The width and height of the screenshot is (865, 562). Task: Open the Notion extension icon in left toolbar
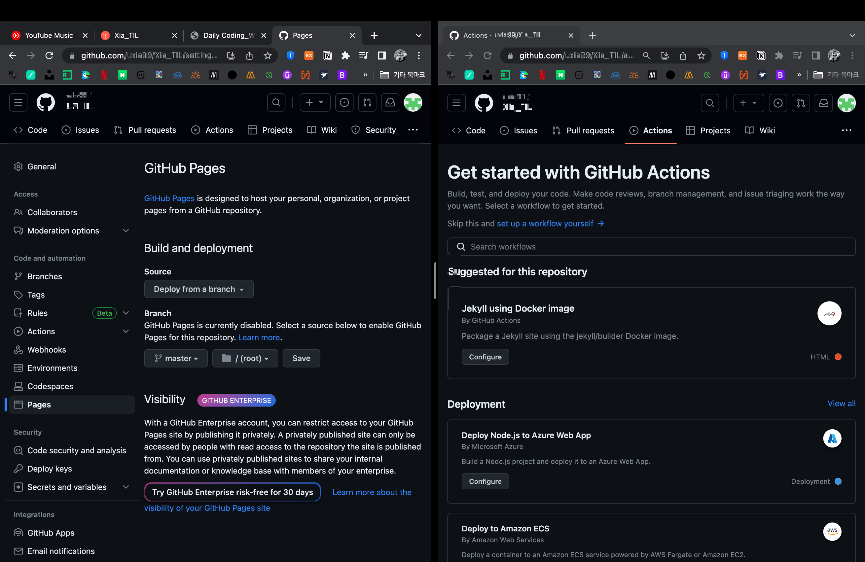(327, 55)
